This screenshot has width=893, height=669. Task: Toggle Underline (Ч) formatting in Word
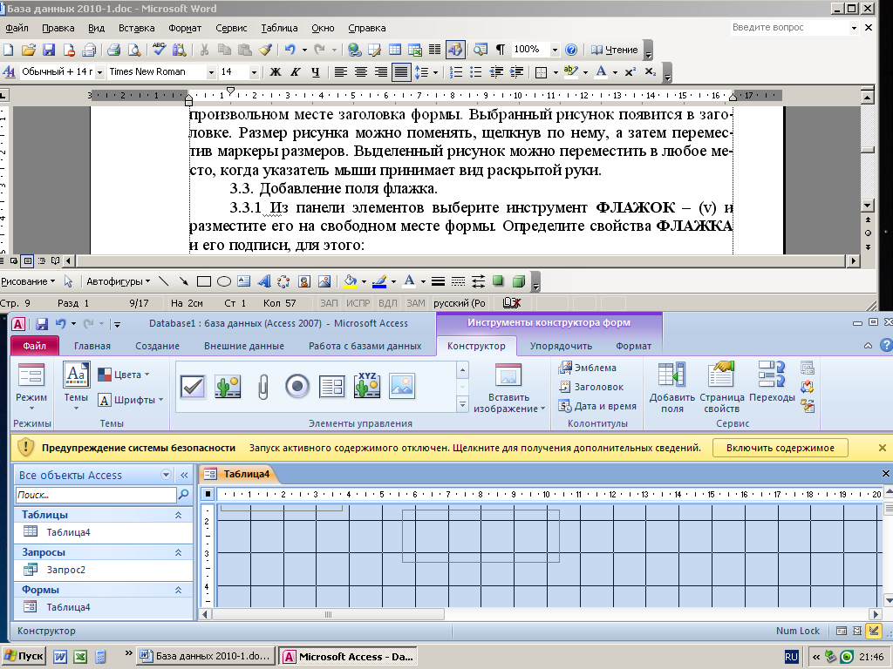(315, 72)
